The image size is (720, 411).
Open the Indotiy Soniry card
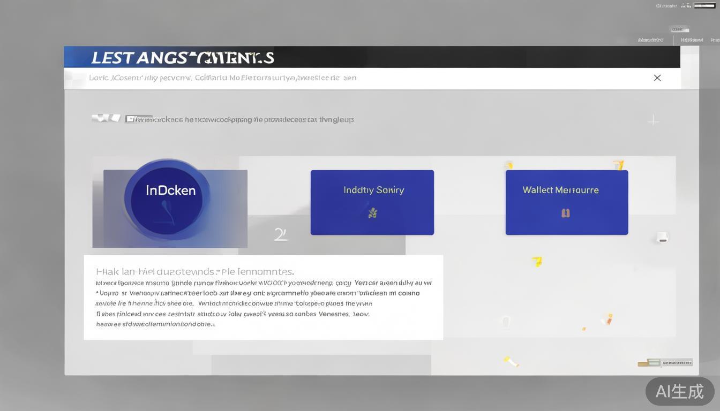click(372, 202)
